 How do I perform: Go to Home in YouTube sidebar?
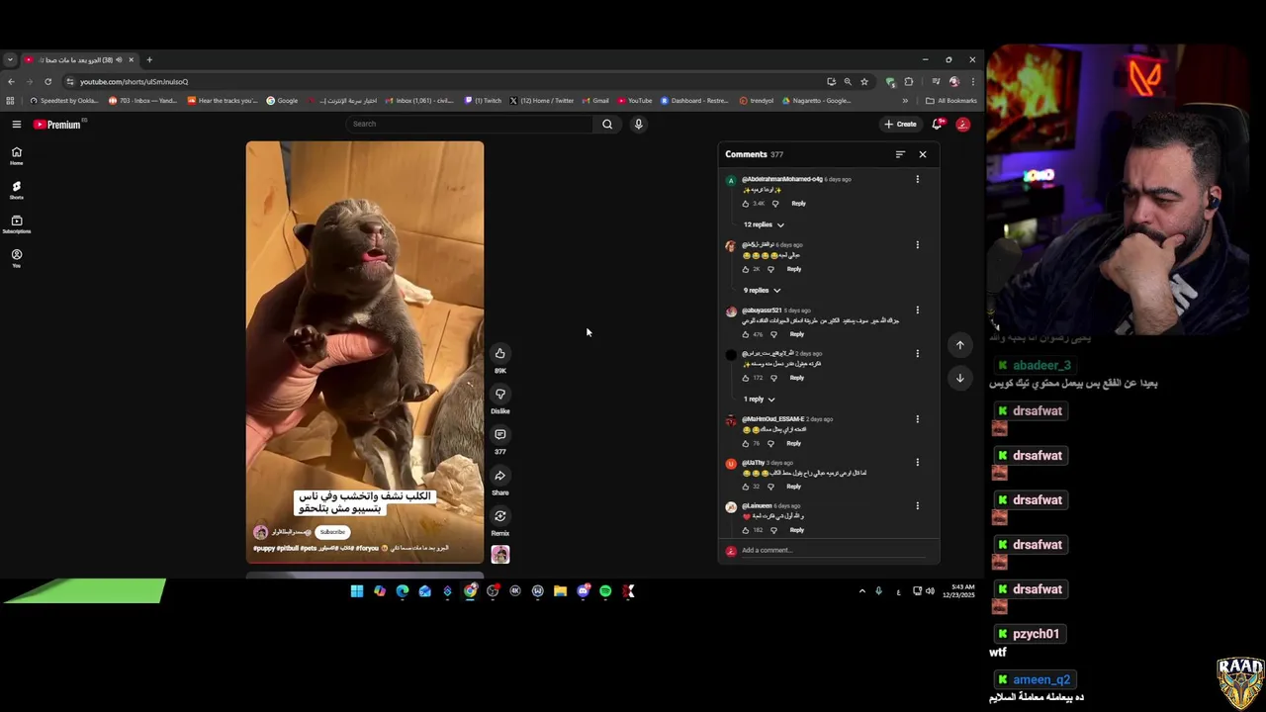pyautogui.click(x=16, y=155)
